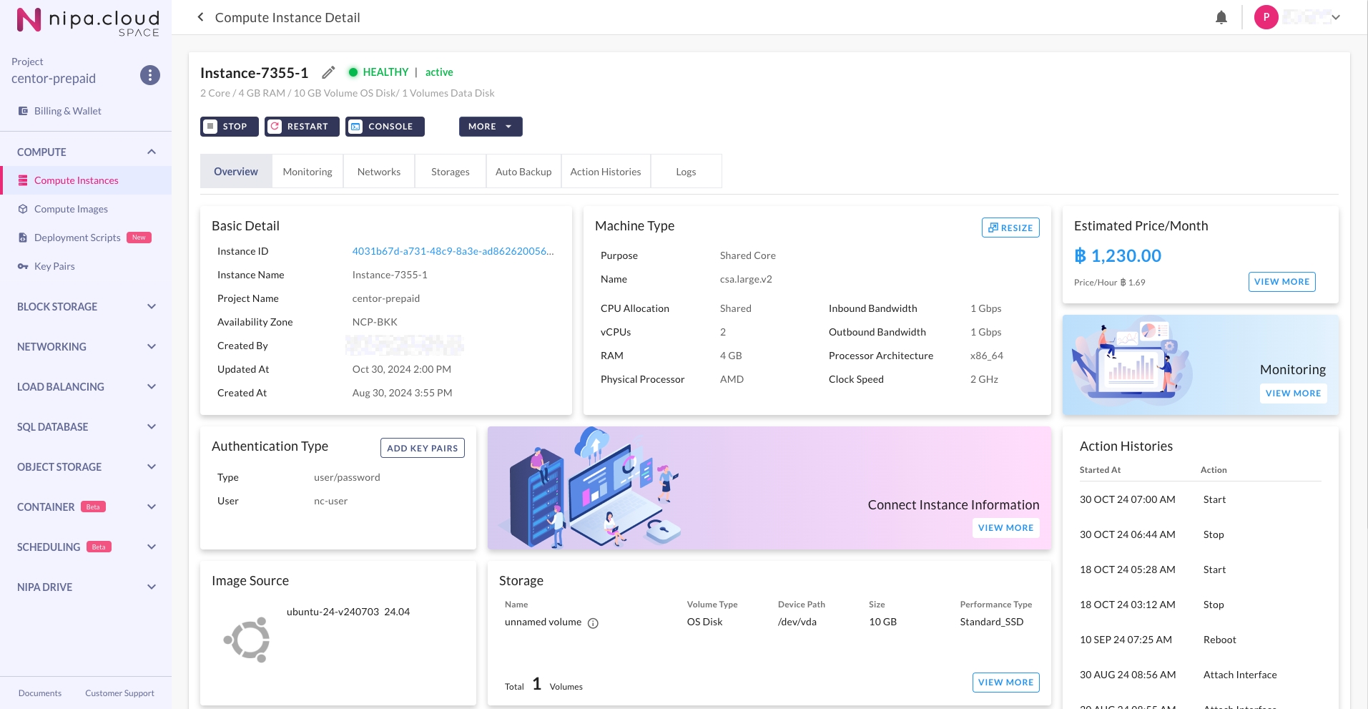Screen dimensions: 1368x709
Task: Expand the Block Storage section
Action: (86, 306)
